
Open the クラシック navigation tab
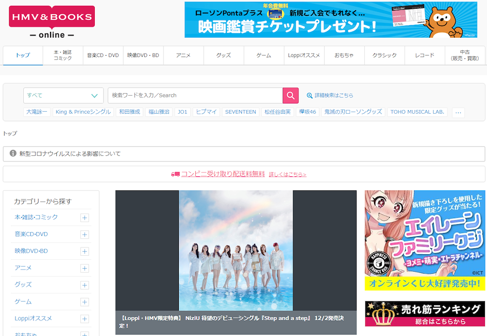(384, 56)
